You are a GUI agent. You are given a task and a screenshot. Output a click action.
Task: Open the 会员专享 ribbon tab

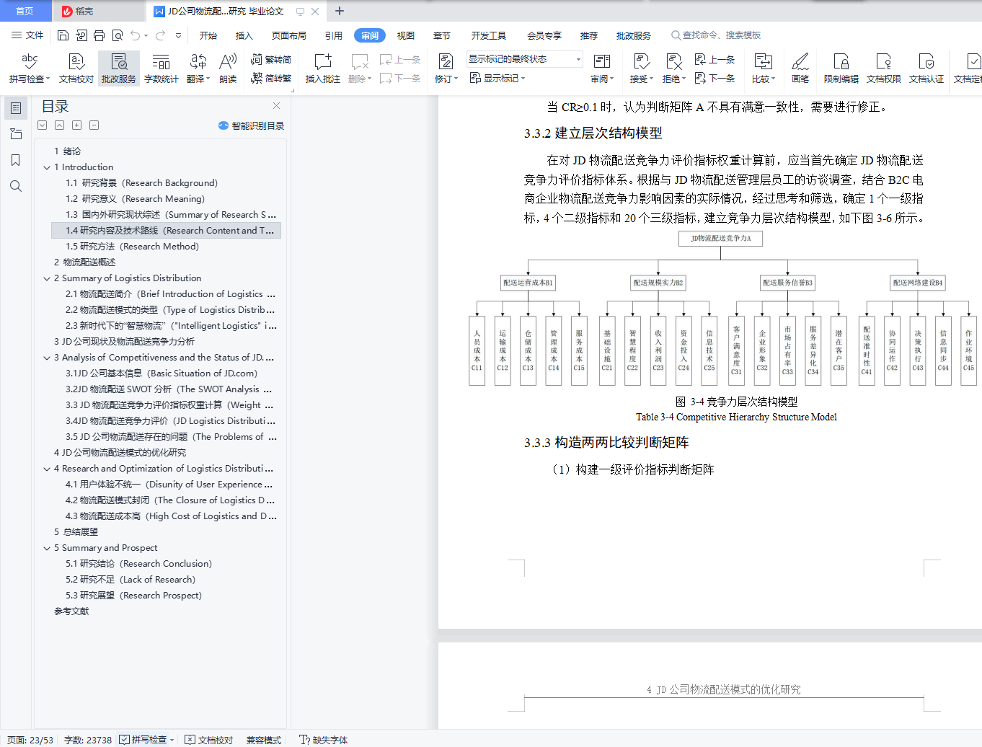point(544,35)
